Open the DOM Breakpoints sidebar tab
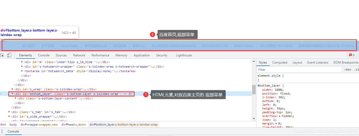The height and width of the screenshot is (136, 359). pyautogui.click(x=346, y=63)
